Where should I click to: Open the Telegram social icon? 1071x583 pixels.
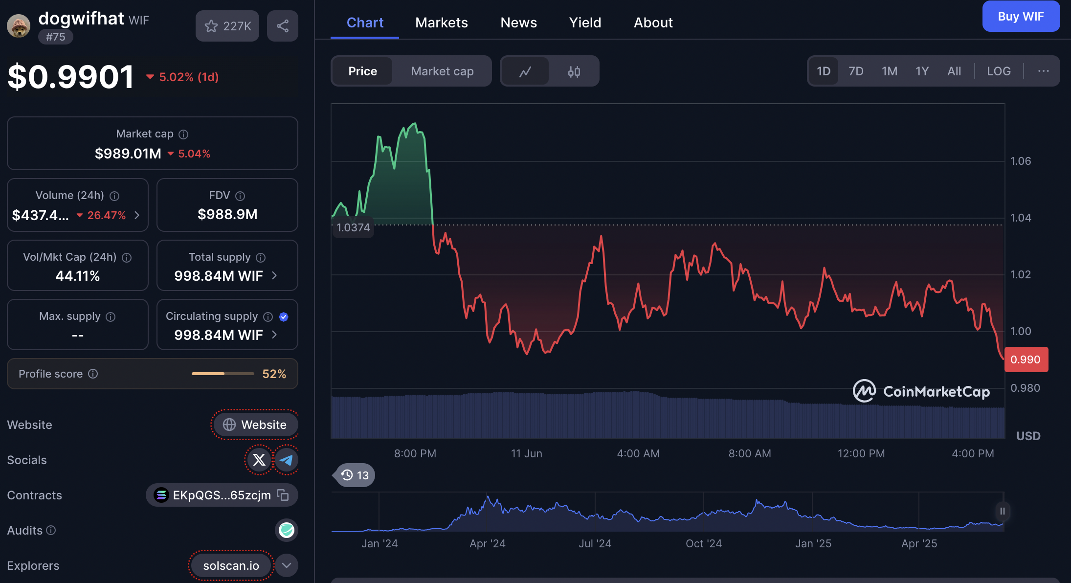287,460
